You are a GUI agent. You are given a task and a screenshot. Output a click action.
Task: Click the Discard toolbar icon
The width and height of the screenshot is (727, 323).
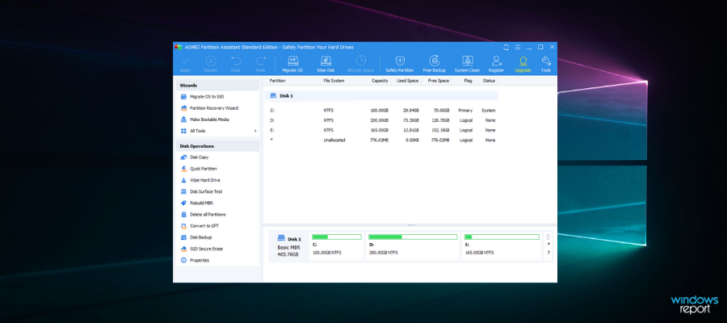point(211,64)
